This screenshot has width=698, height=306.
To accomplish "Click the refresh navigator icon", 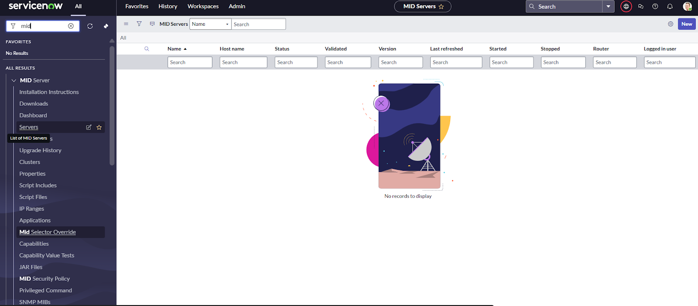I will point(90,26).
